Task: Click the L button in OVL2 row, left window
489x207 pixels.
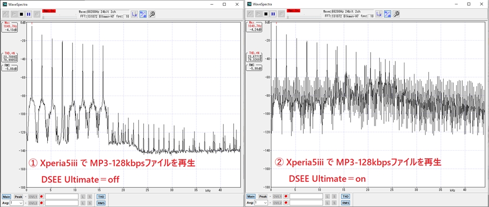Action: pos(83,203)
